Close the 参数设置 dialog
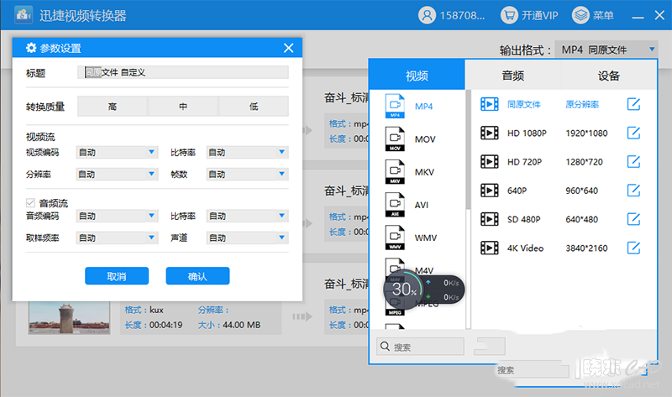The image size is (672, 397). pos(288,48)
